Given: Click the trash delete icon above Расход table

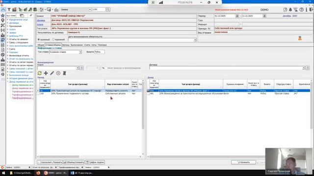Looking at the screenshot, I should coord(64,73).
